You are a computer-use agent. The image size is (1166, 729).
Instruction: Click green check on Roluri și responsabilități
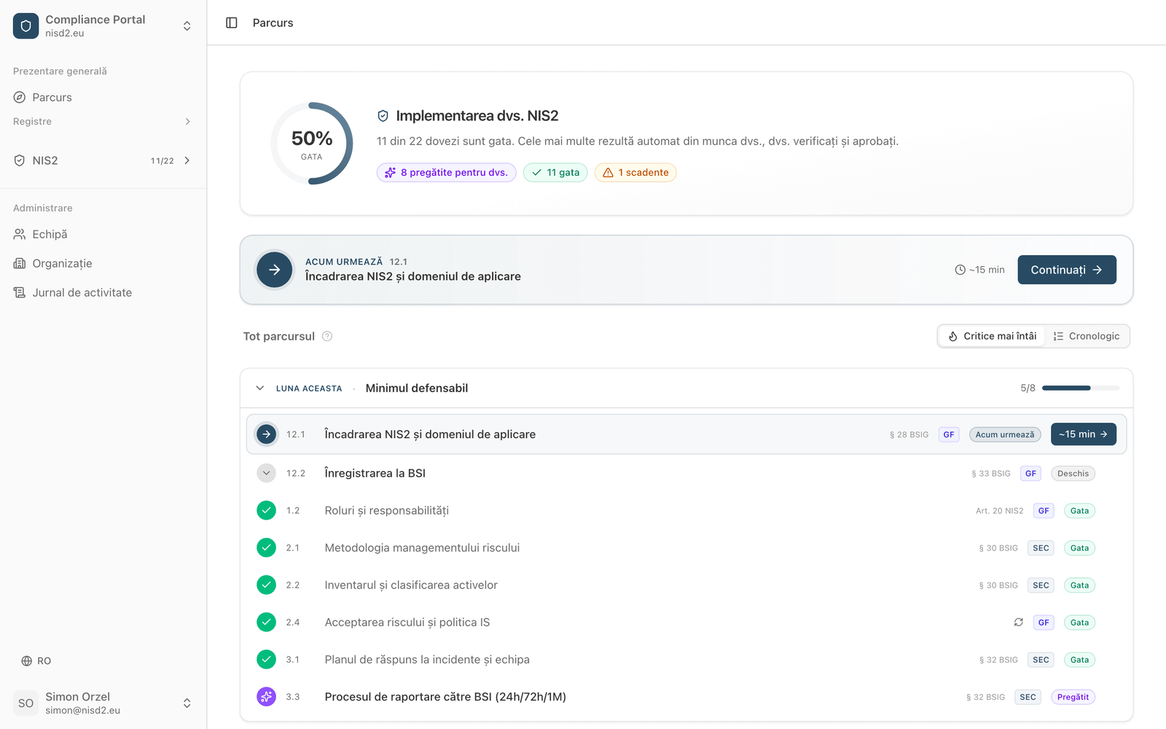coord(267,510)
